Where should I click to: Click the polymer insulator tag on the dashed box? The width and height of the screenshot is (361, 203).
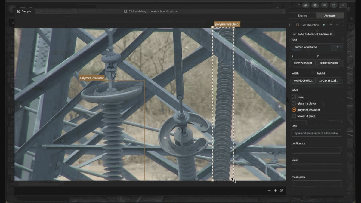click(x=227, y=24)
